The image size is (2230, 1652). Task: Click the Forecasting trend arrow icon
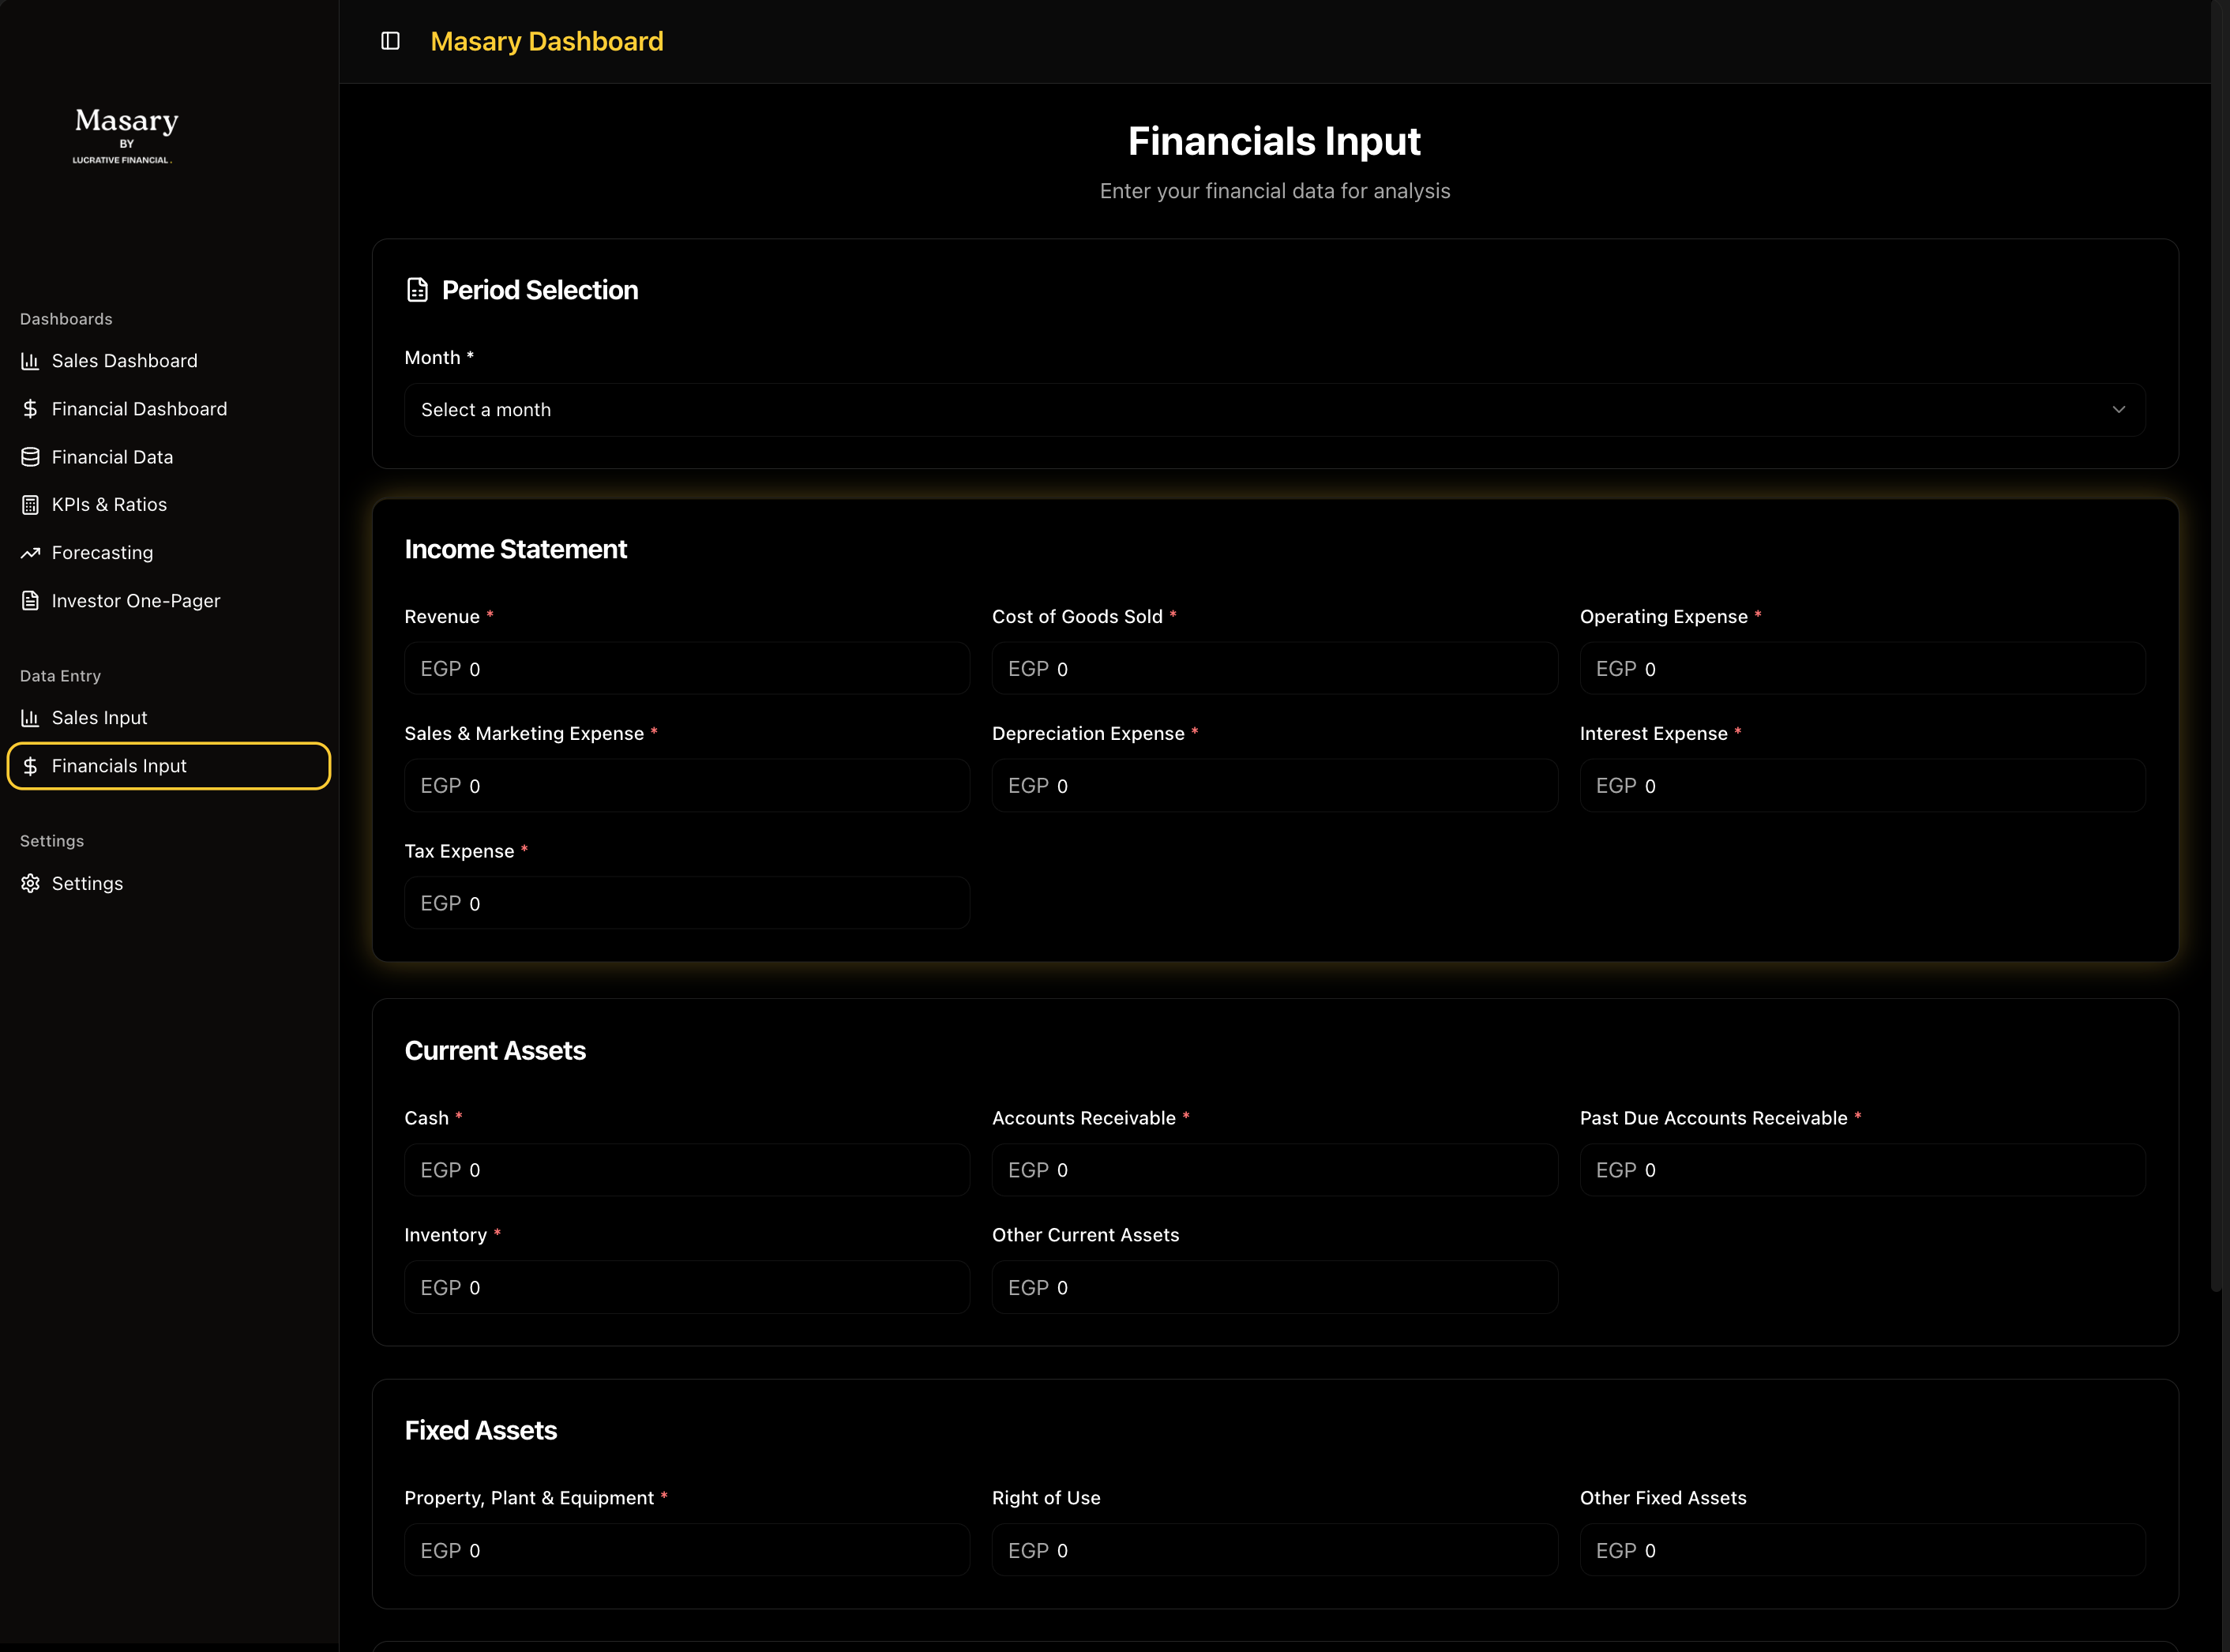(30, 553)
